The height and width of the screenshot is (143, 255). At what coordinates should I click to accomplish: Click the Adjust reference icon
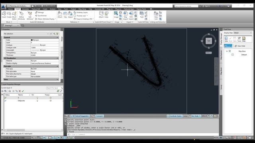(x=70, y=15)
